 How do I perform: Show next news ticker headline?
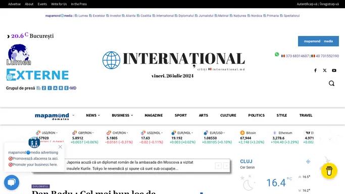(226, 166)
